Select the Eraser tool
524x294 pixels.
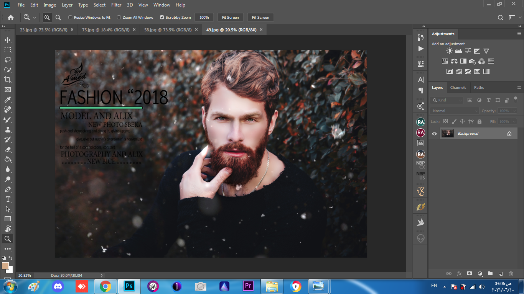(8, 149)
